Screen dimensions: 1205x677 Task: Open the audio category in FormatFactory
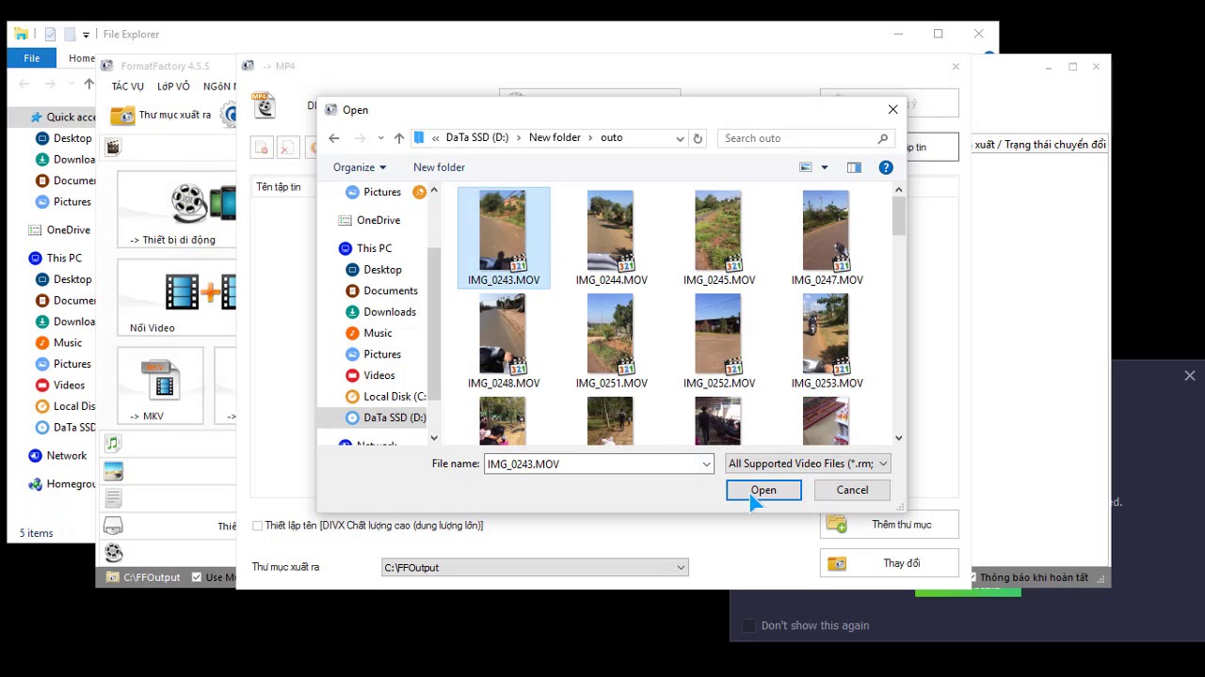(x=113, y=443)
